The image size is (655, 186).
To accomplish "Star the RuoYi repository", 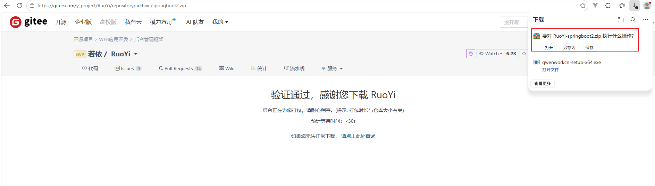I will 524,54.
